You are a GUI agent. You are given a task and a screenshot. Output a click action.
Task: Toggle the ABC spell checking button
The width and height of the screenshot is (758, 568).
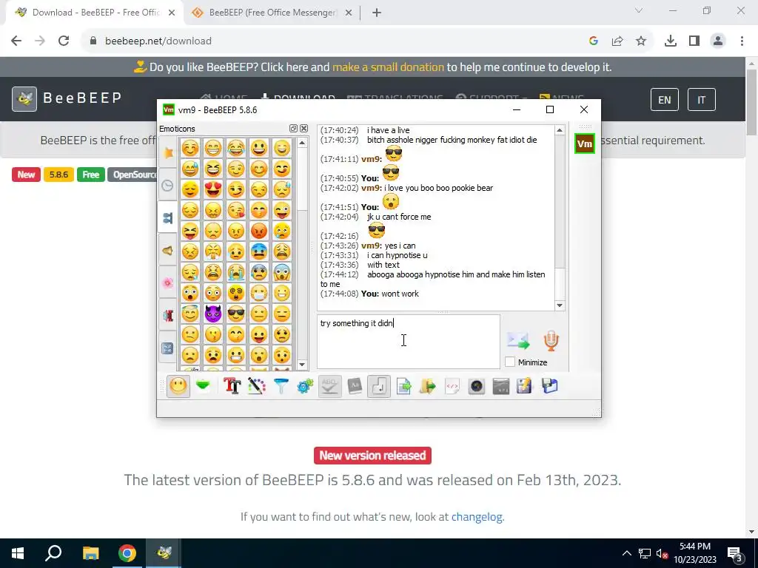pyautogui.click(x=329, y=386)
